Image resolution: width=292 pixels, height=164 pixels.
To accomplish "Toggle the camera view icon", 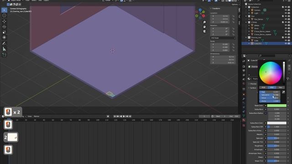I will 204,31.
